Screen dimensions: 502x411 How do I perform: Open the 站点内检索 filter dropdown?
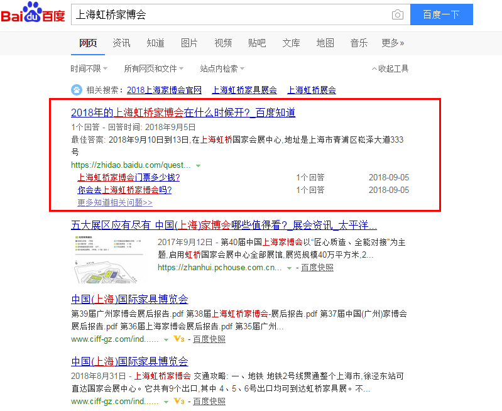(222, 68)
